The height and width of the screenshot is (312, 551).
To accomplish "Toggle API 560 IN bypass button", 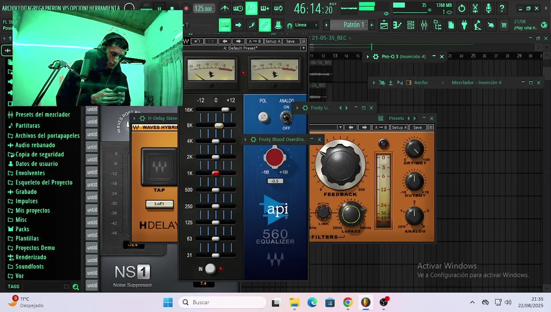I will point(210,269).
